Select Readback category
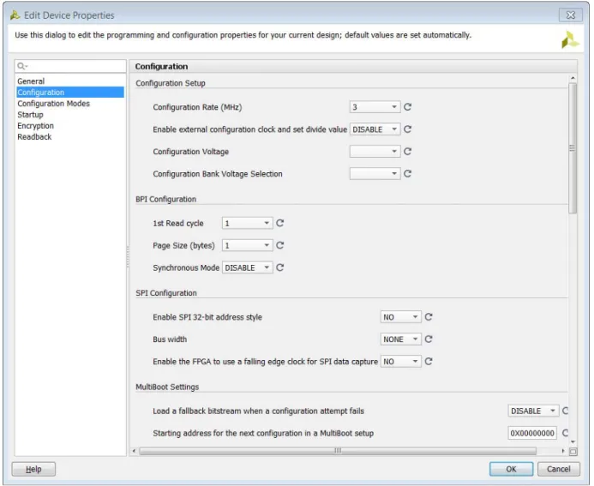 tap(70, 137)
